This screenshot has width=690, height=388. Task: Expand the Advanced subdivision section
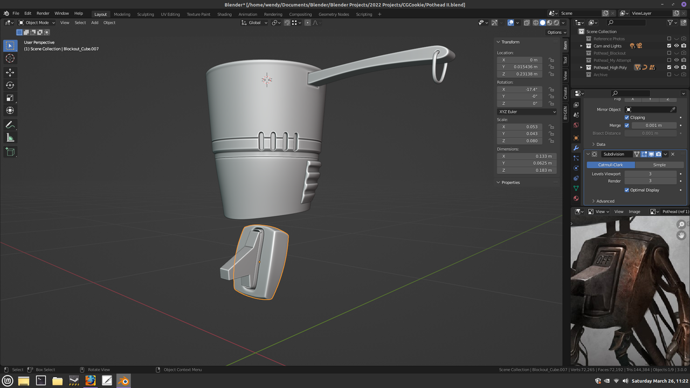pos(605,201)
